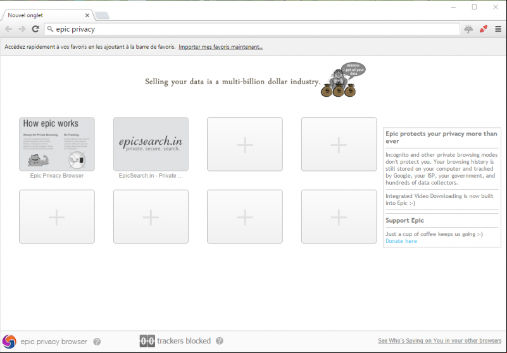Screen dimensions: 507x353
Task: Click the back navigation arrow
Action: pyautogui.click(x=9, y=29)
